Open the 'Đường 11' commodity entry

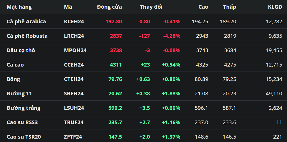click(x=19, y=94)
